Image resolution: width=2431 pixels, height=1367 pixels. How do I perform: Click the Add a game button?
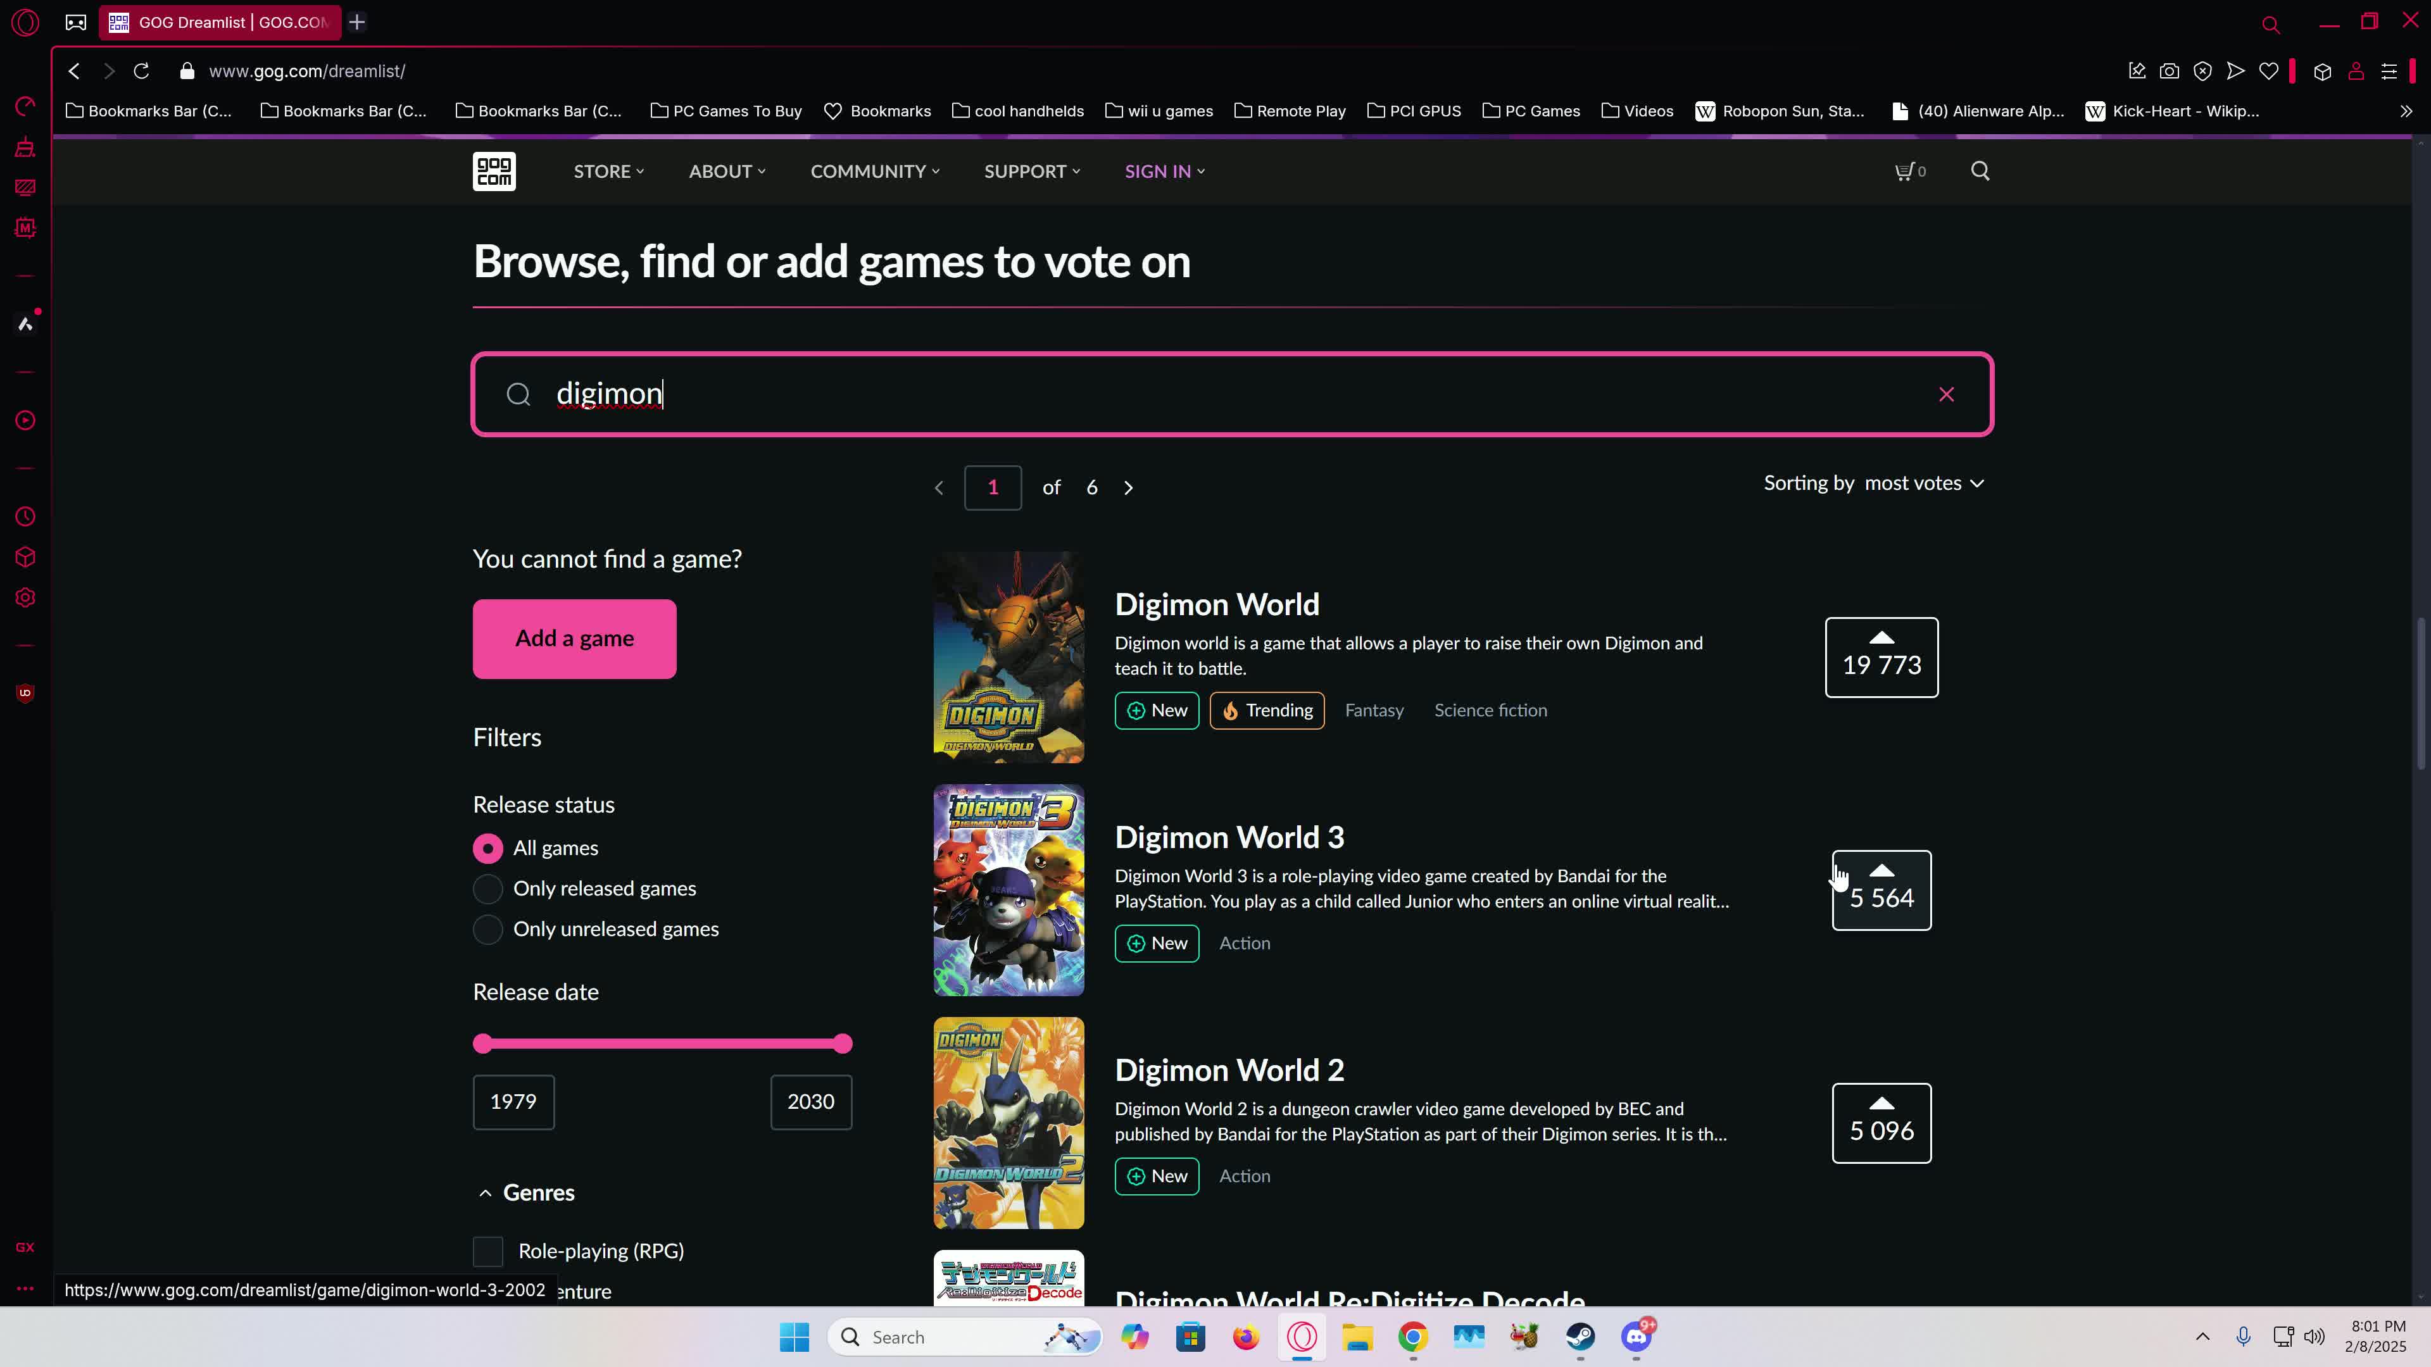[x=575, y=639]
